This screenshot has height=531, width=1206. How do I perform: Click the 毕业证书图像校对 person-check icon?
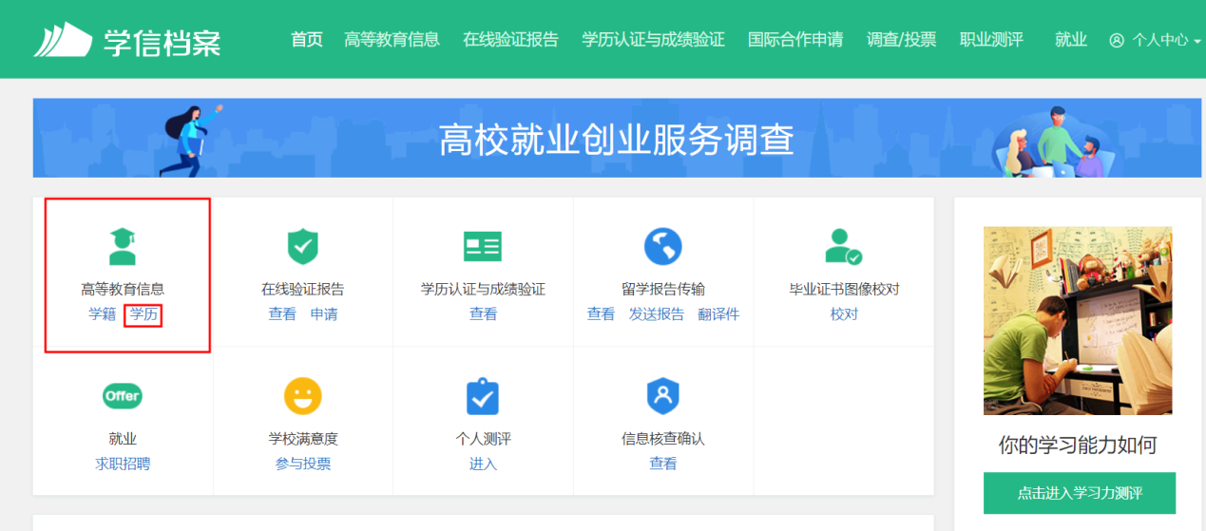844,247
